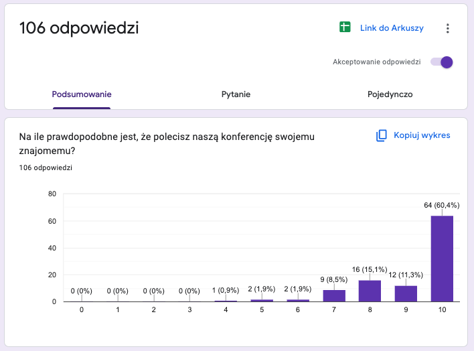The image size is (474, 351).
Task: Toggle the Akceptowanie odpowiedzi switch
Action: [x=442, y=62]
